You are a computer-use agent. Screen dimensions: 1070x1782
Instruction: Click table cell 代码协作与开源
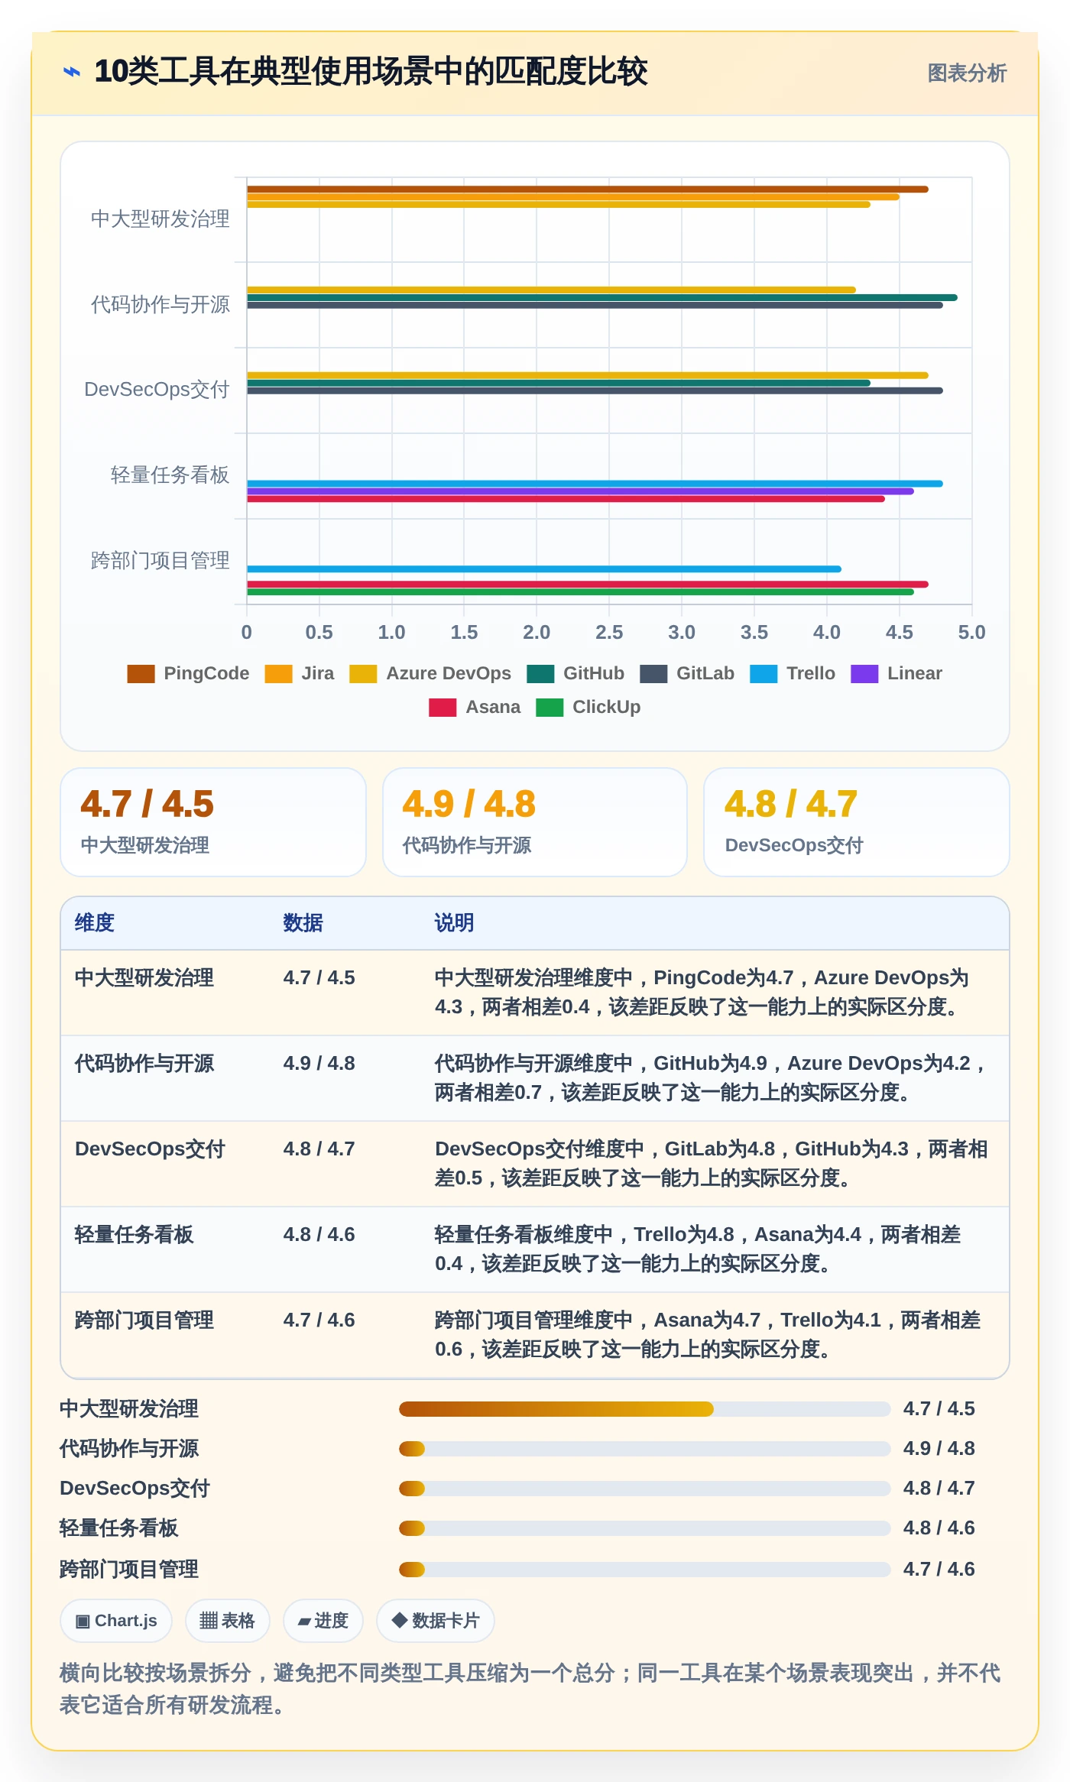tap(144, 1064)
